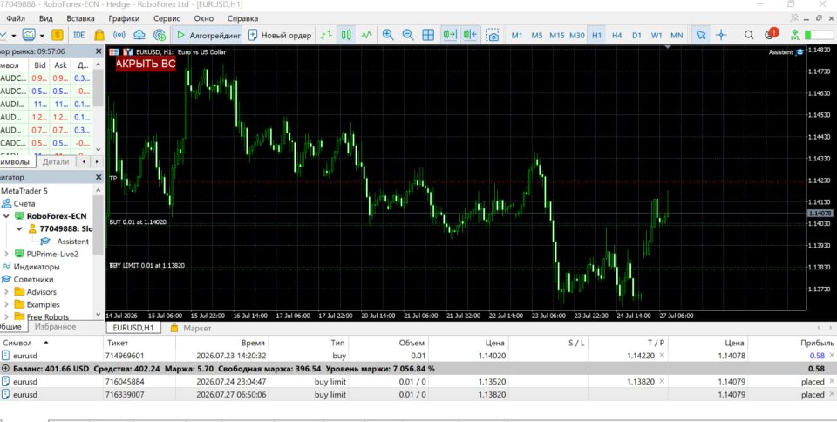The image size is (837, 422).
Task: Open the tile windows grid icon
Action: (x=428, y=35)
